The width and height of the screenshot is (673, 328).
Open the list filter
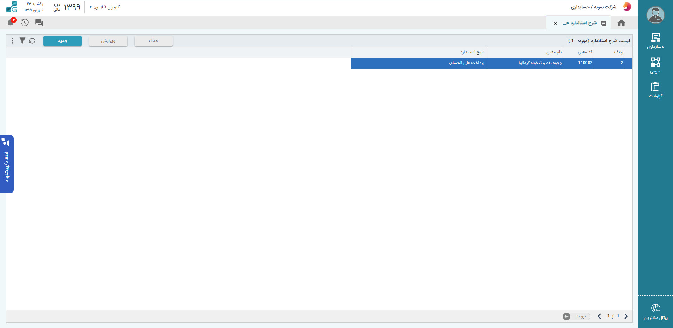click(22, 41)
